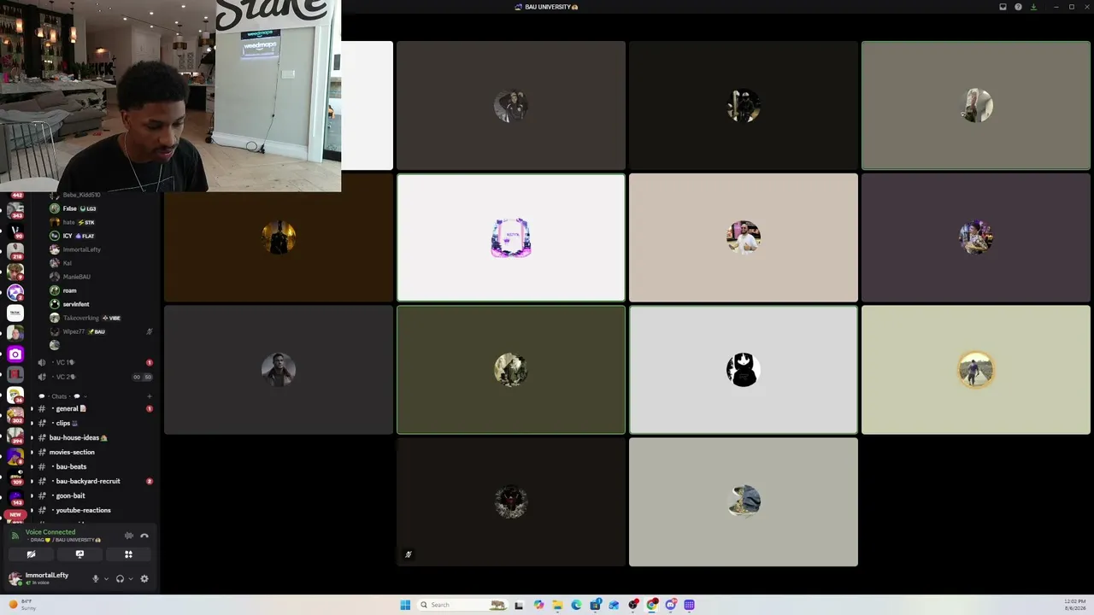This screenshot has height=615, width=1094.
Task: Expand threads arrow beside bau-house-ideas
Action: coord(32,437)
